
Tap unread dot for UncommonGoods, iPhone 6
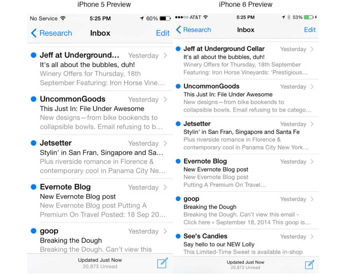[x=178, y=86]
